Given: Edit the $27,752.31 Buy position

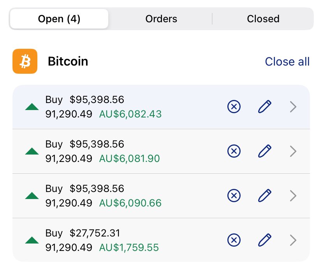Looking at the screenshot, I should click(264, 240).
